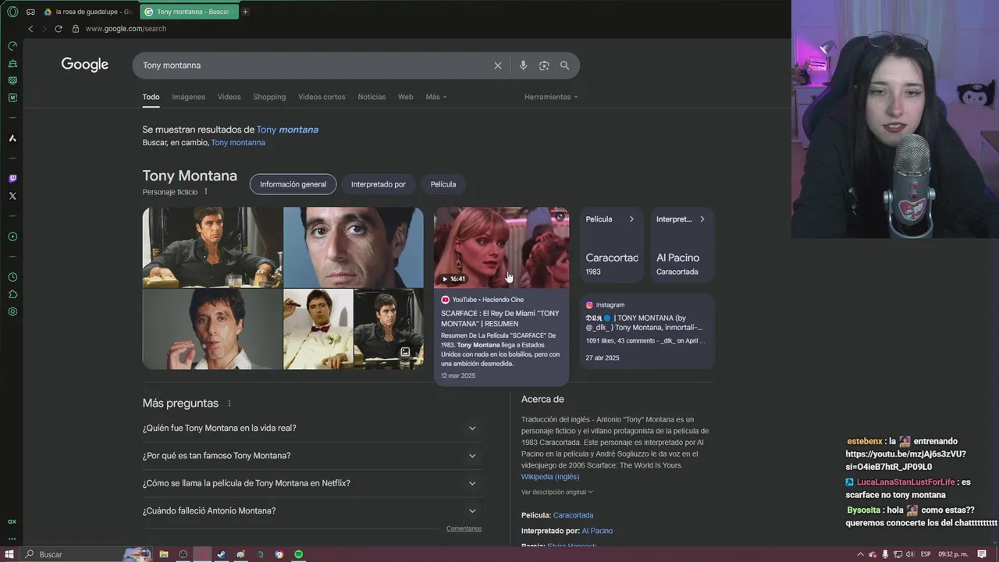999x562 pixels.
Task: Open the Interpretado por Al Pacino card
Action: [682, 244]
